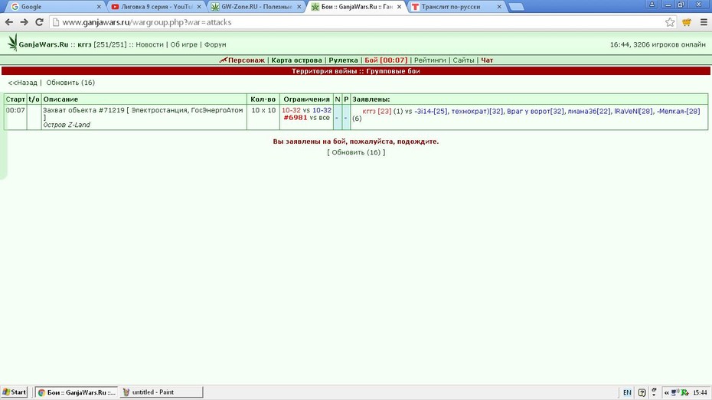Image resolution: width=712 pixels, height=400 pixels.
Task: Open a new browser tab
Action: 516,7
